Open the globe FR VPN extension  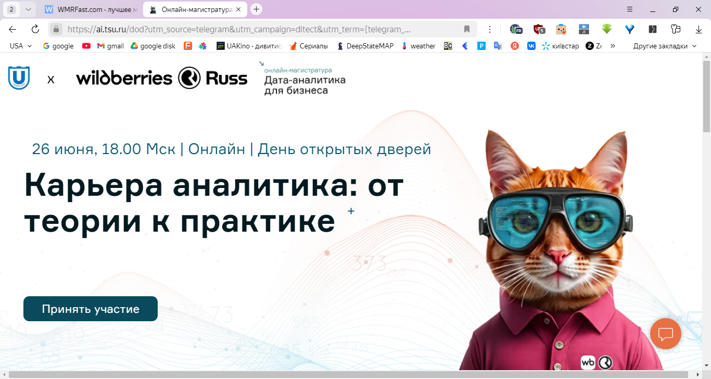click(x=516, y=29)
